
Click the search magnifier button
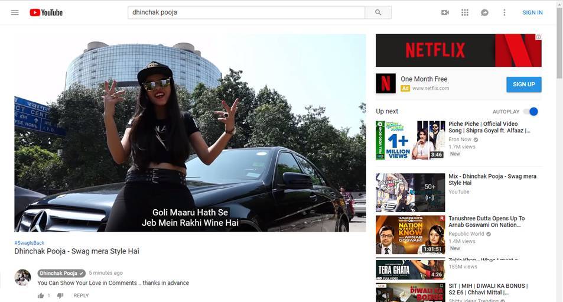[378, 12]
